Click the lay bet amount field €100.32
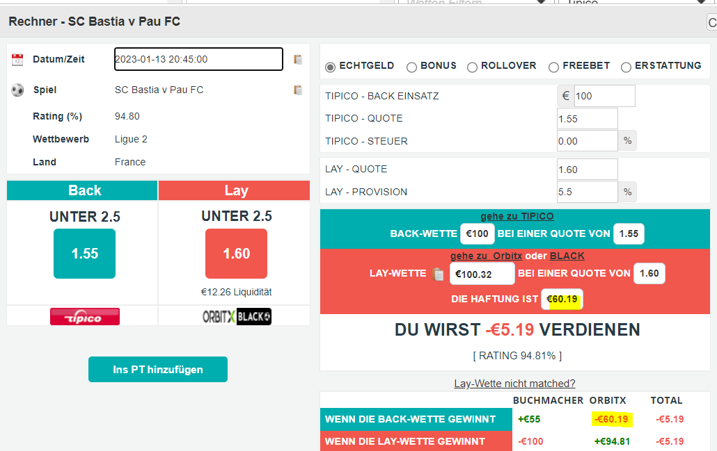Screen dimensions: 717x451 click(x=482, y=274)
